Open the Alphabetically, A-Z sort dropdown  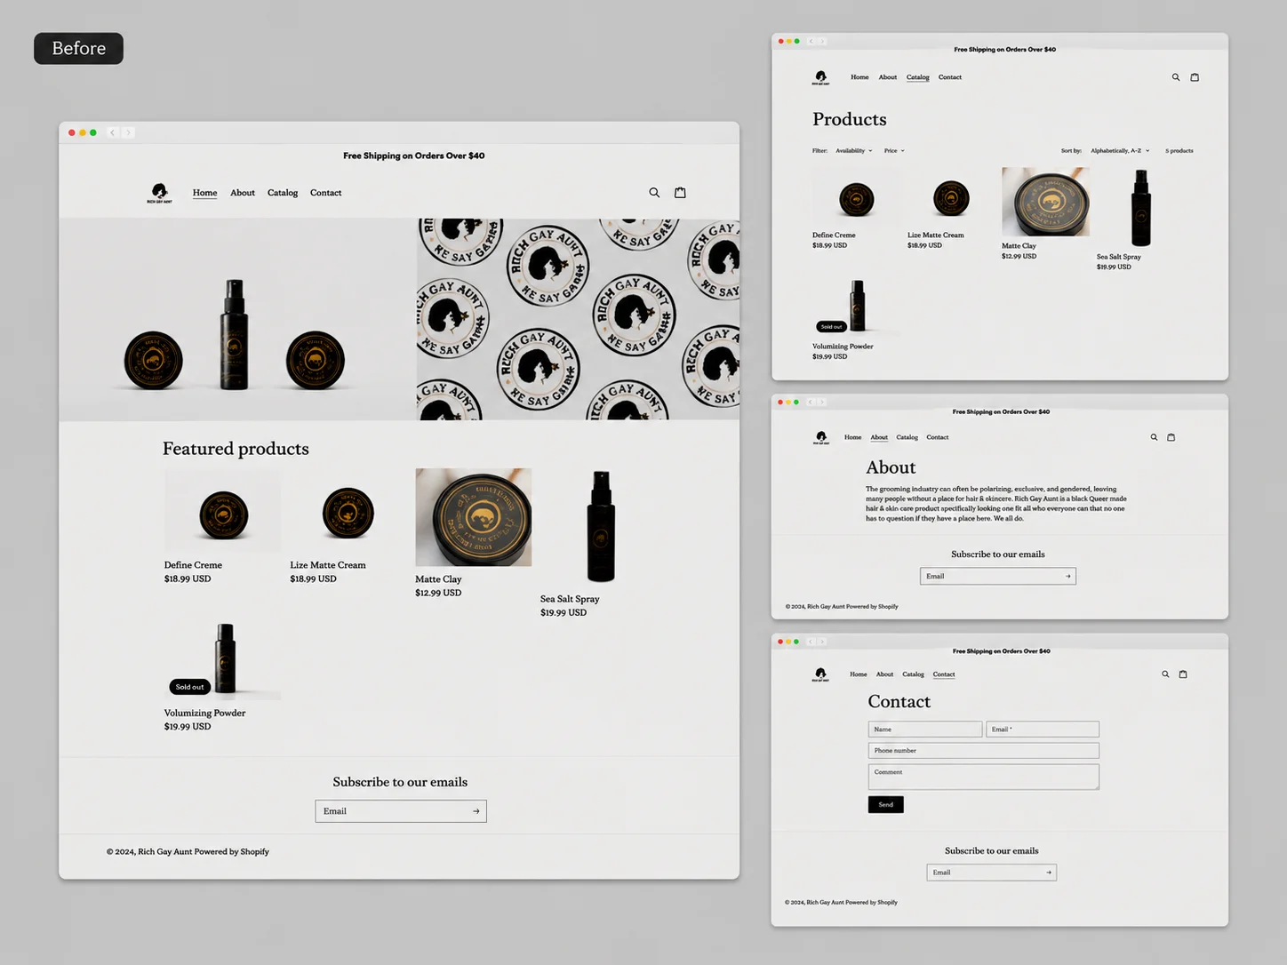click(x=1120, y=151)
